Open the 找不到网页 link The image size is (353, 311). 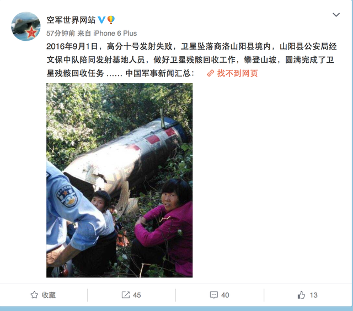coord(237,73)
